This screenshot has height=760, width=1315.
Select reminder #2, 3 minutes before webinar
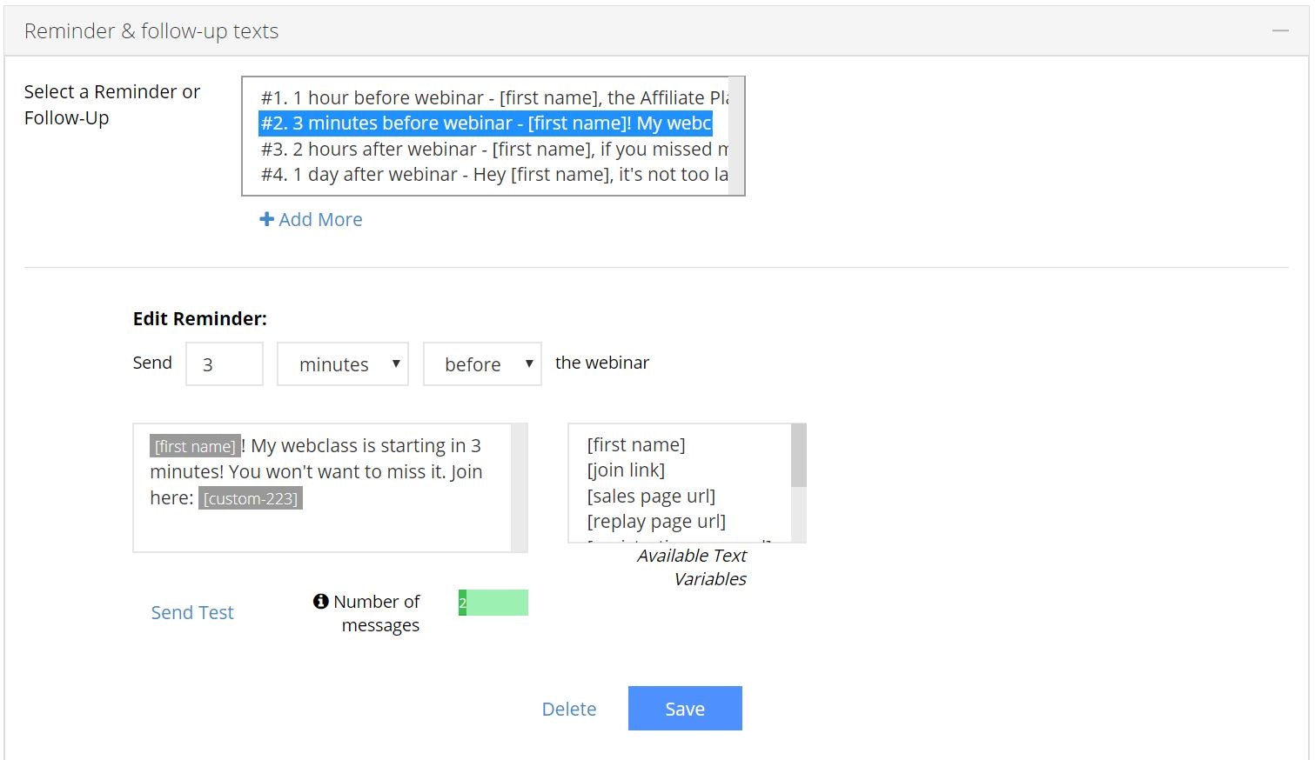[x=484, y=123]
